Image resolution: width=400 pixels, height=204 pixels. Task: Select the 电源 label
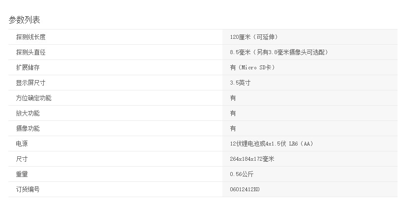22,144
